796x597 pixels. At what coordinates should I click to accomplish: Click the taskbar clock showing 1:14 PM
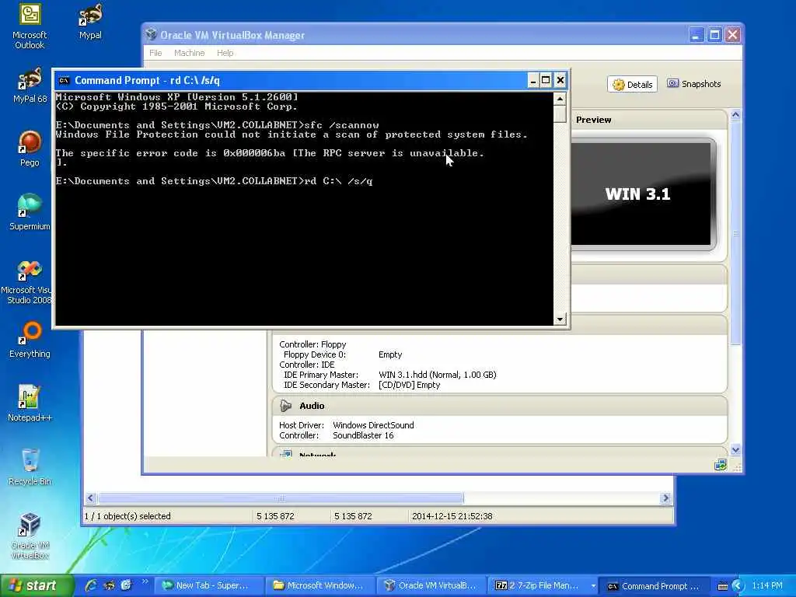[x=767, y=585]
